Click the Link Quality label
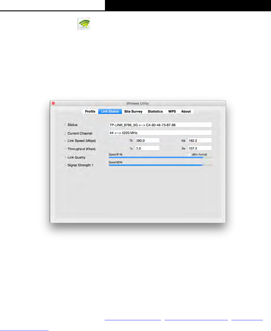Viewport: 271px width, 331px height. [x=76, y=157]
